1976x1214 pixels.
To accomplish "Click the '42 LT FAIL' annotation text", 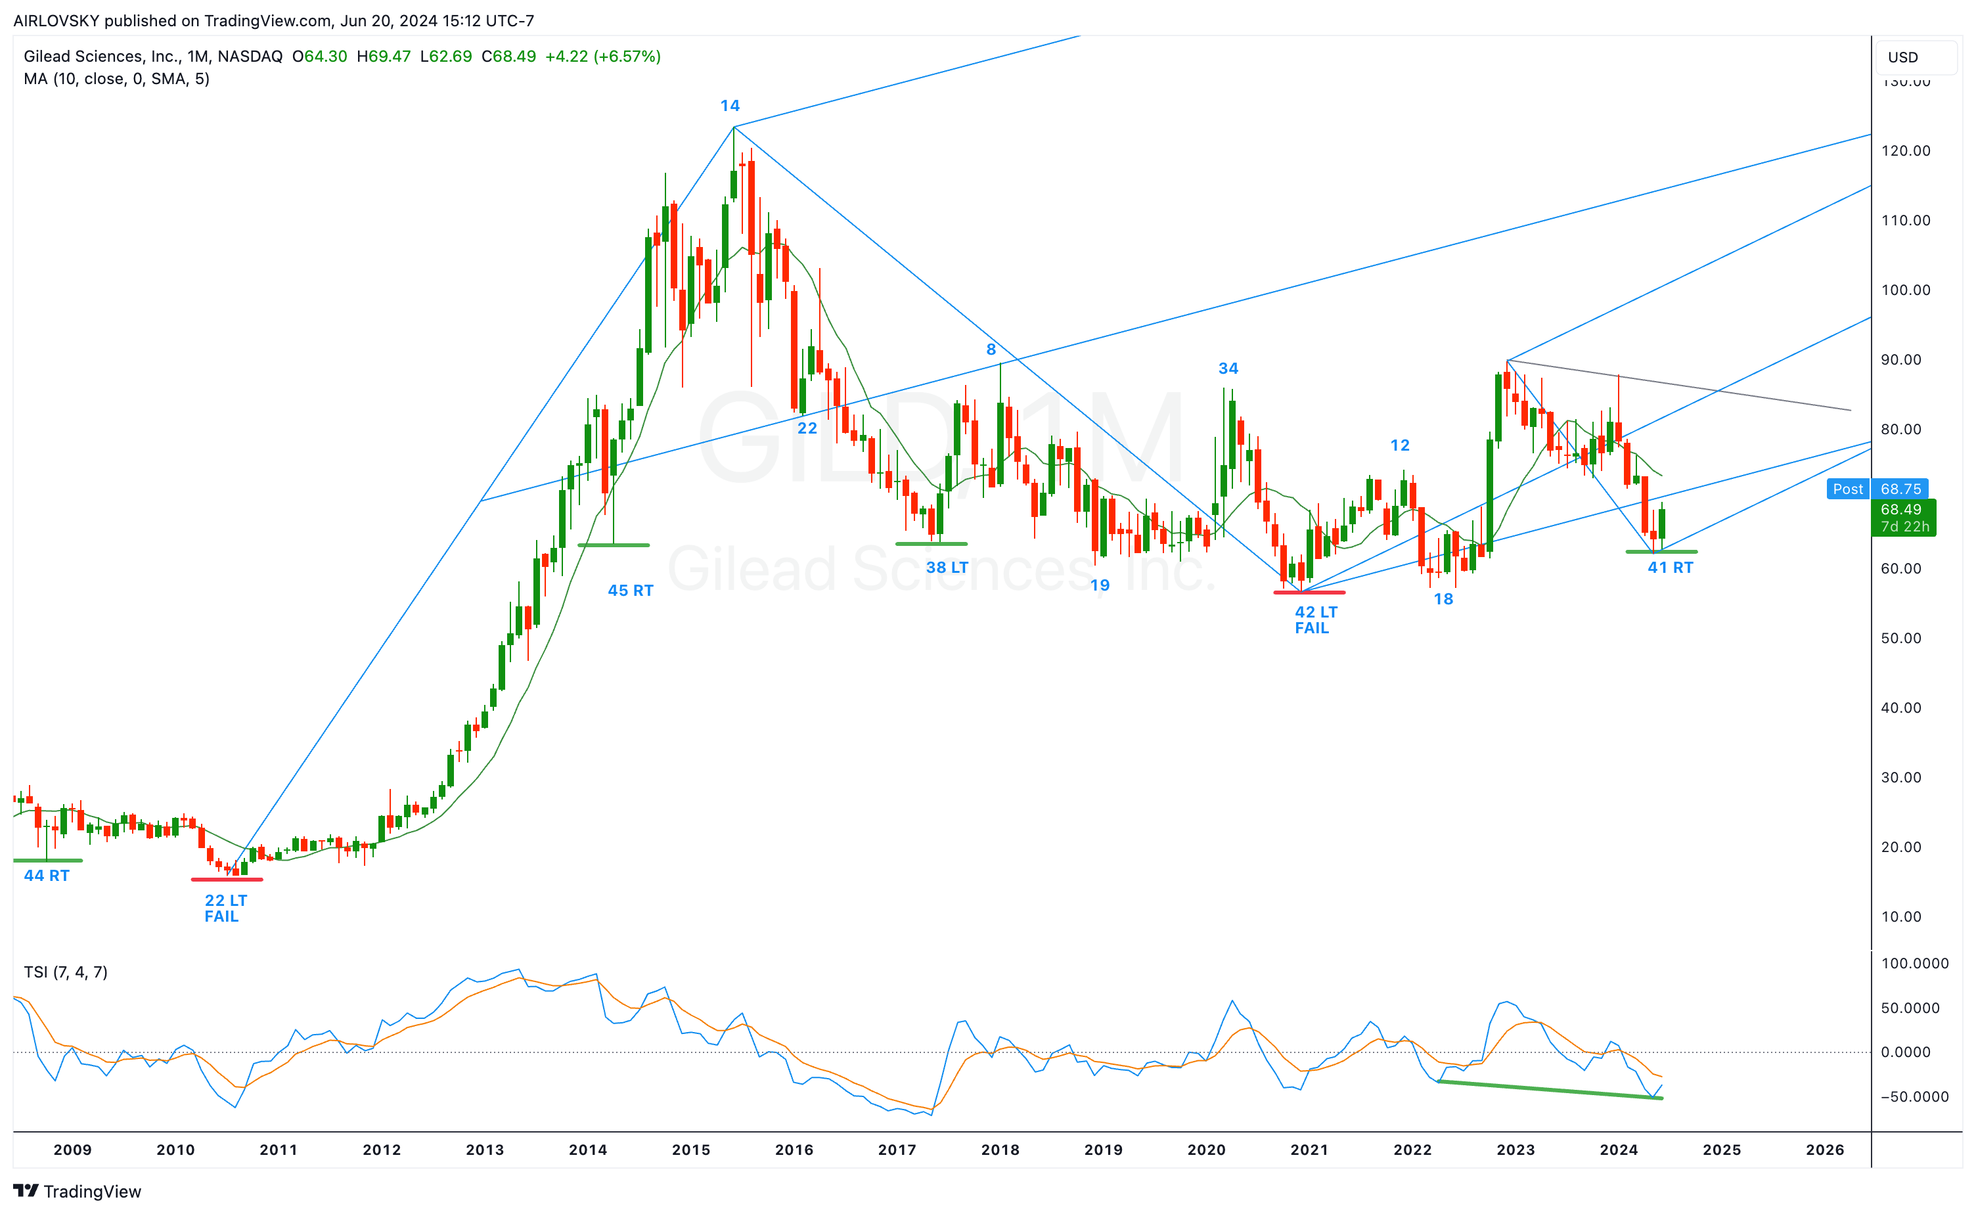I will pos(1315,620).
